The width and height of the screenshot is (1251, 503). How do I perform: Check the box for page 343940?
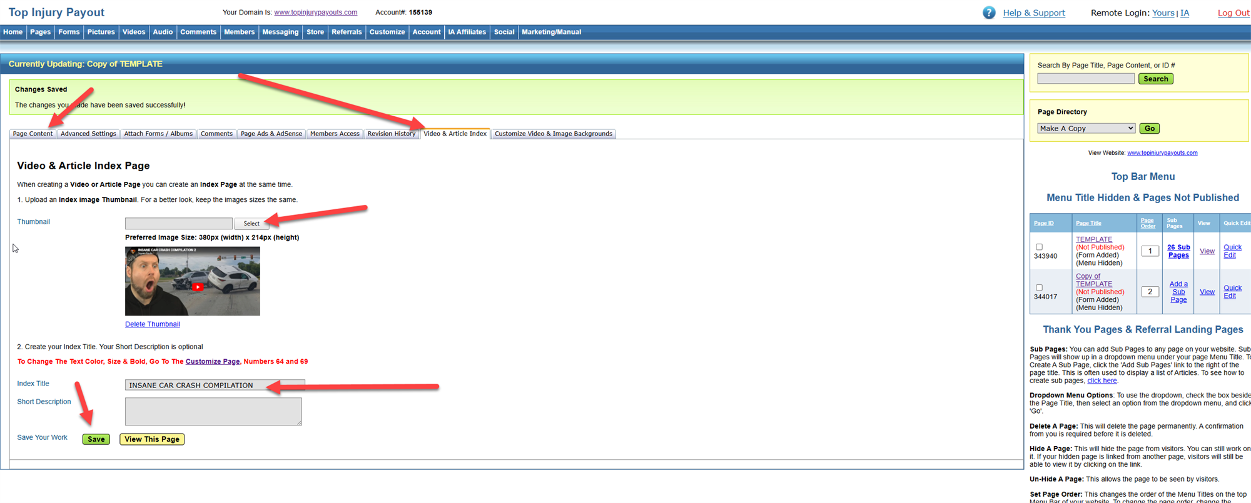point(1039,247)
